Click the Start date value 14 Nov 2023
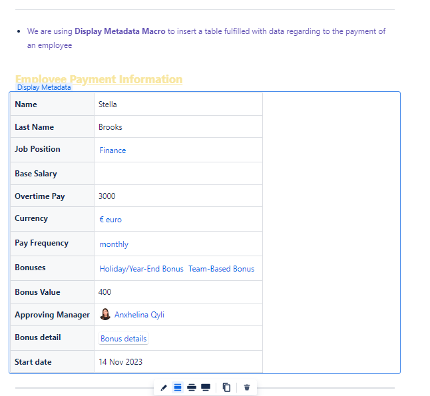The height and width of the screenshot is (396, 430). pos(120,362)
